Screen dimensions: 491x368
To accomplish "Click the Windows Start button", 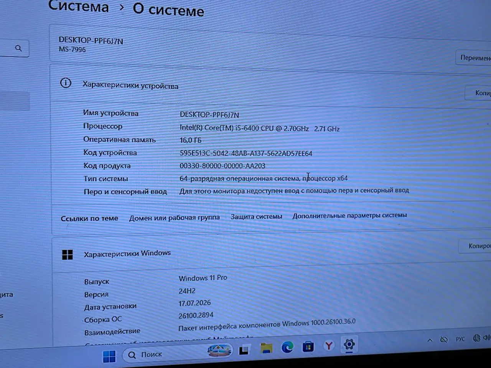I will pyautogui.click(x=109, y=356).
